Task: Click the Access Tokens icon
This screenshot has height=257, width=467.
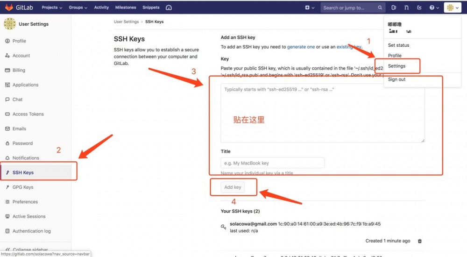Action: pos(7,114)
